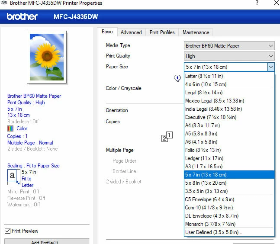
Task: Pick Executive (7 ¼ x 10 ½ in)
Action: point(229,117)
